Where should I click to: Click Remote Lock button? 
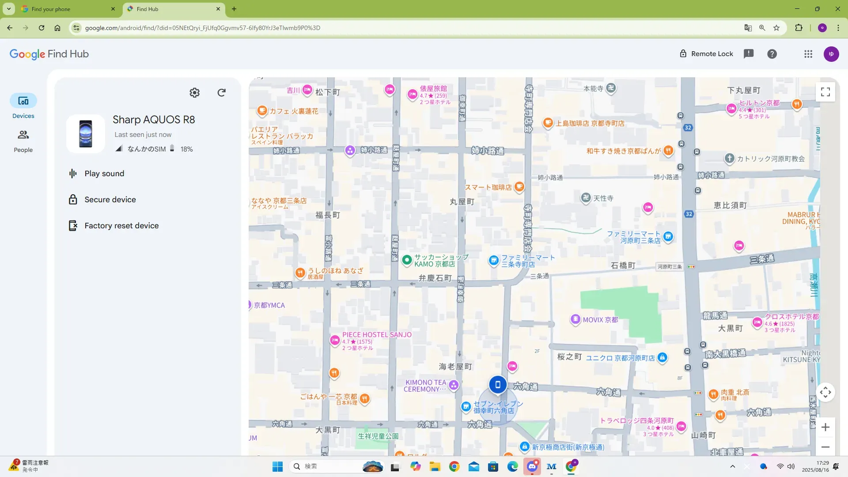coord(706,54)
